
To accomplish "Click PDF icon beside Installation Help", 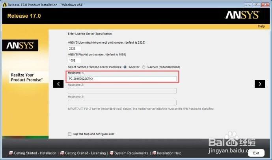I will [x=154, y=153].
